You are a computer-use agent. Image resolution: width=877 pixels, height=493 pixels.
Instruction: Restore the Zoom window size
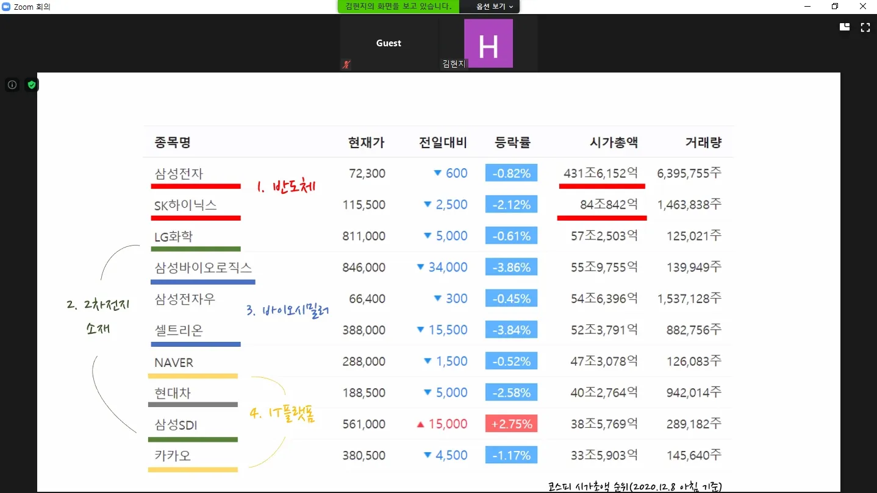(x=835, y=6)
